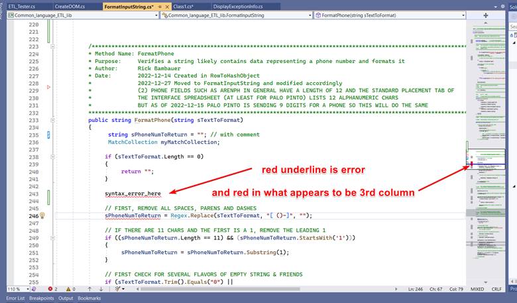The width and height of the screenshot is (517, 303).
Task: Click line number 240 in the gutter
Action: point(33,172)
